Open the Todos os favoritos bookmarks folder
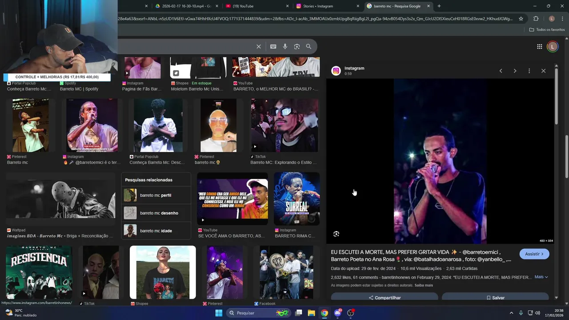This screenshot has height=320, width=569. pos(547,30)
